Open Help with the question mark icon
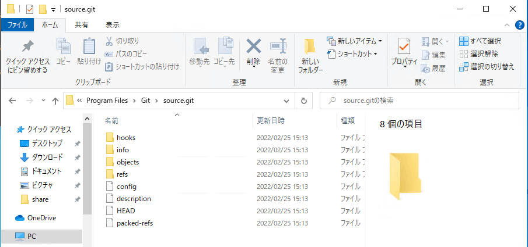The width and height of the screenshot is (528, 247). pos(520,25)
